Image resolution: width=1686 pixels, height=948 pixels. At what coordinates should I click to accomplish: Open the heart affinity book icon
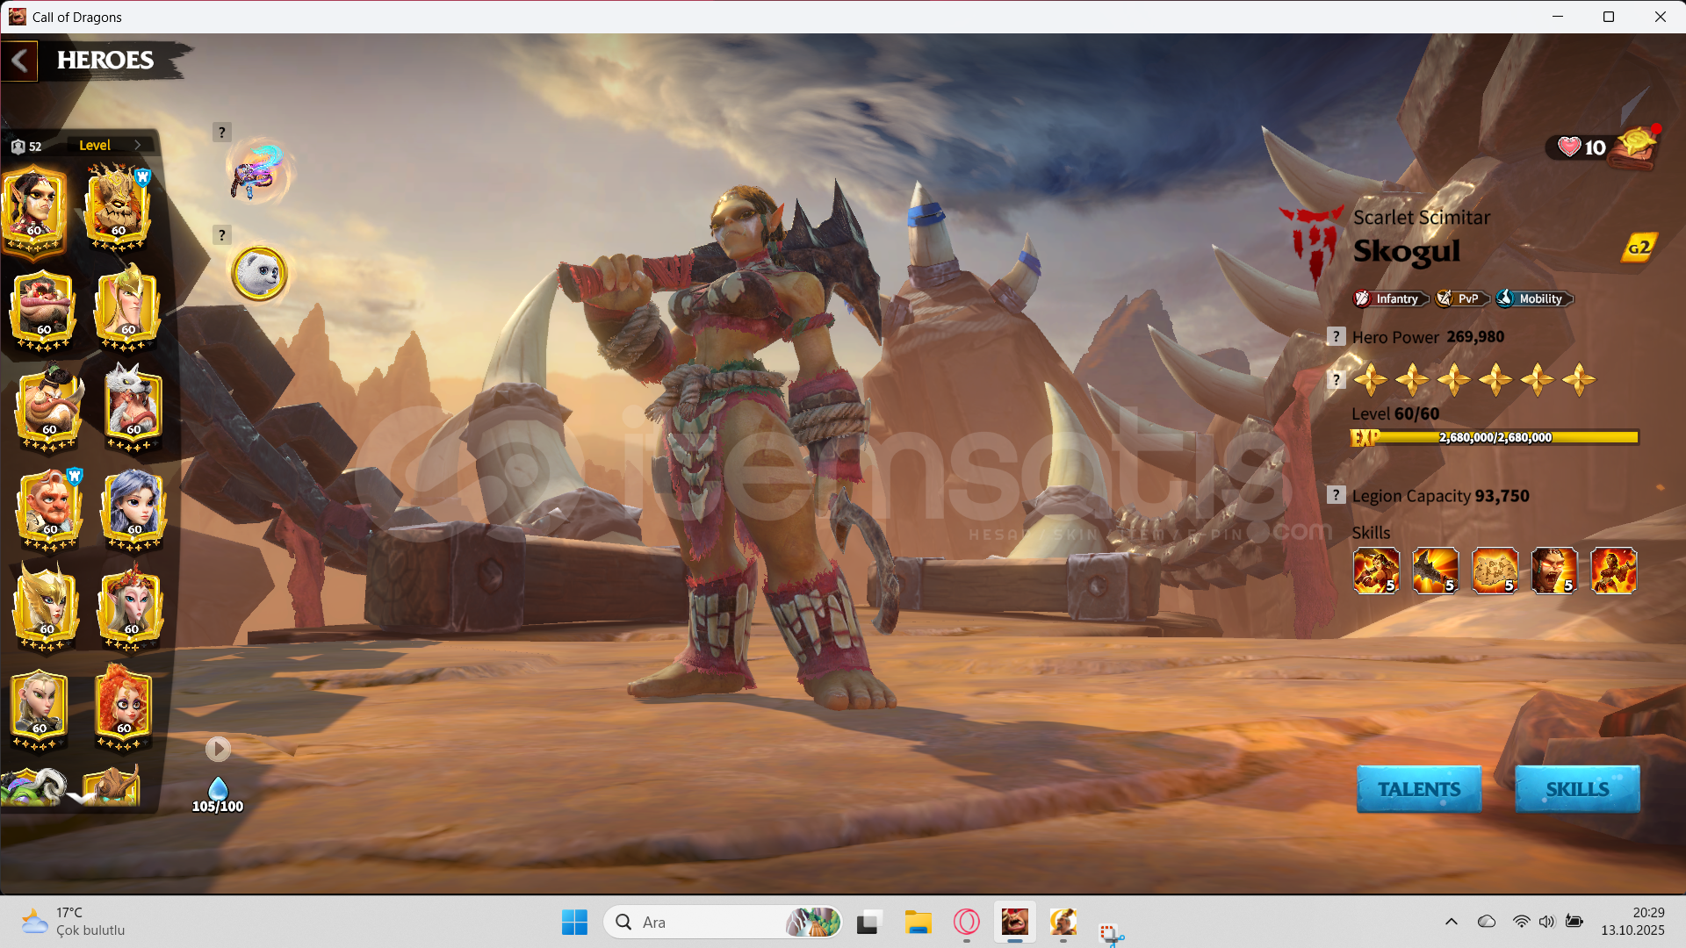1635,147
